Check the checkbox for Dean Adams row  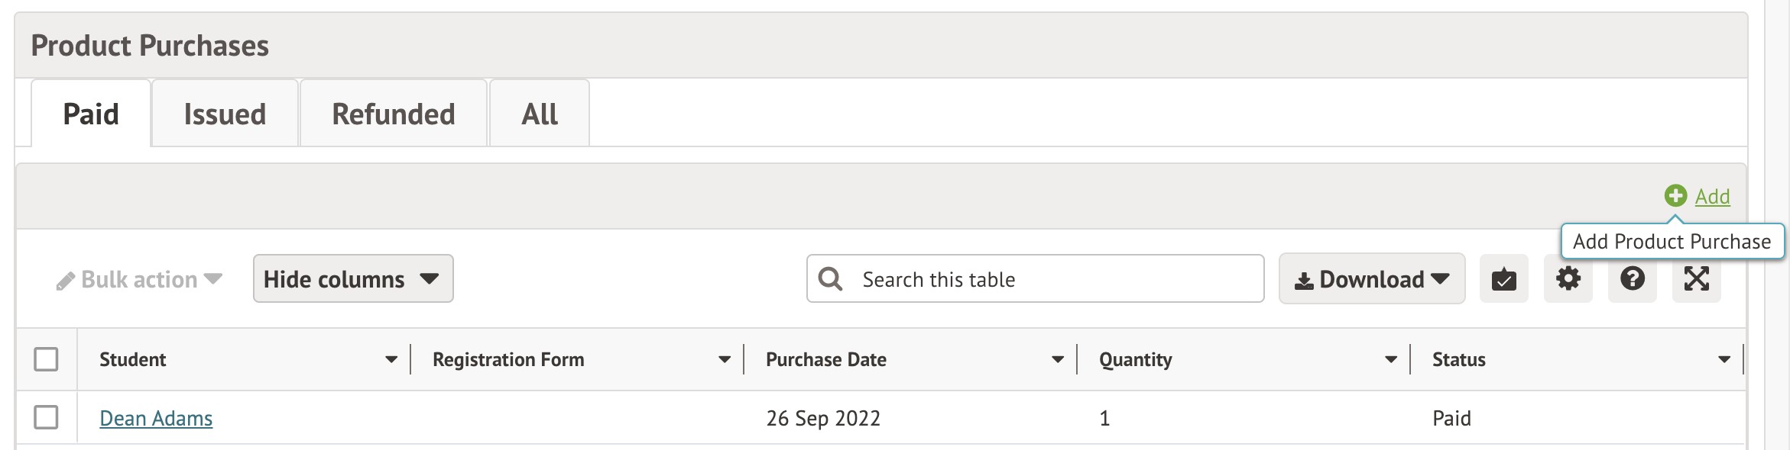coord(47,418)
